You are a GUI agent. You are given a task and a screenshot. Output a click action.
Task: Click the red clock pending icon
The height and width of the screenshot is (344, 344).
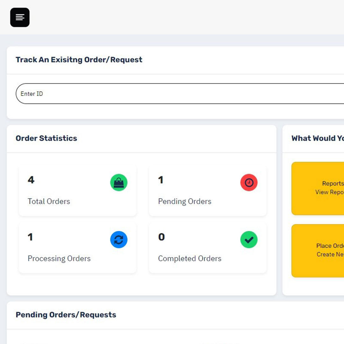point(249,183)
